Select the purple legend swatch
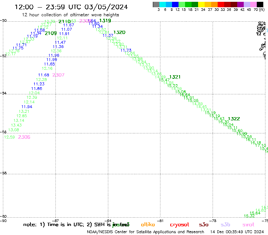The height and width of the screenshot is (235, 268). [x=240, y=4]
